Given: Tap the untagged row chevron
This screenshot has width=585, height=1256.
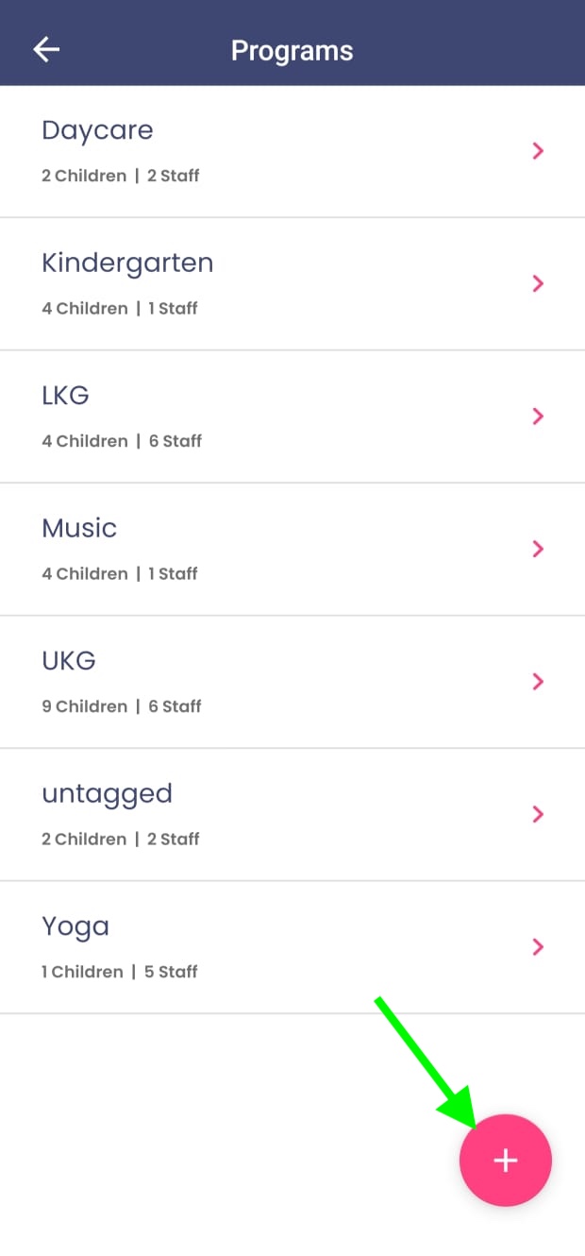Looking at the screenshot, I should pos(538,814).
